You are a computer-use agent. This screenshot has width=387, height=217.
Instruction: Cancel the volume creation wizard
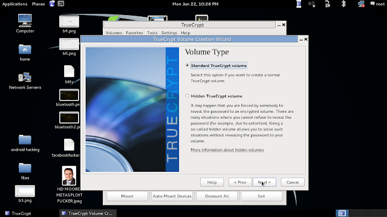[x=293, y=182]
